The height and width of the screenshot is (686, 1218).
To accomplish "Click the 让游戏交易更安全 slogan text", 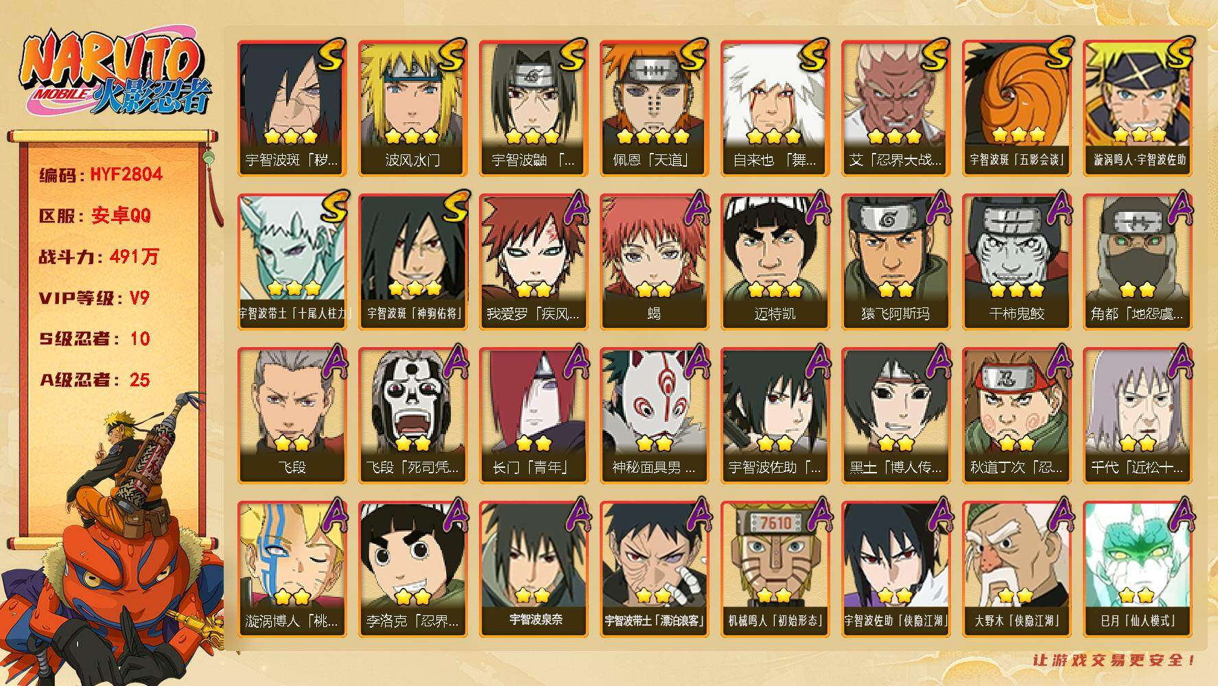I will click(1114, 661).
